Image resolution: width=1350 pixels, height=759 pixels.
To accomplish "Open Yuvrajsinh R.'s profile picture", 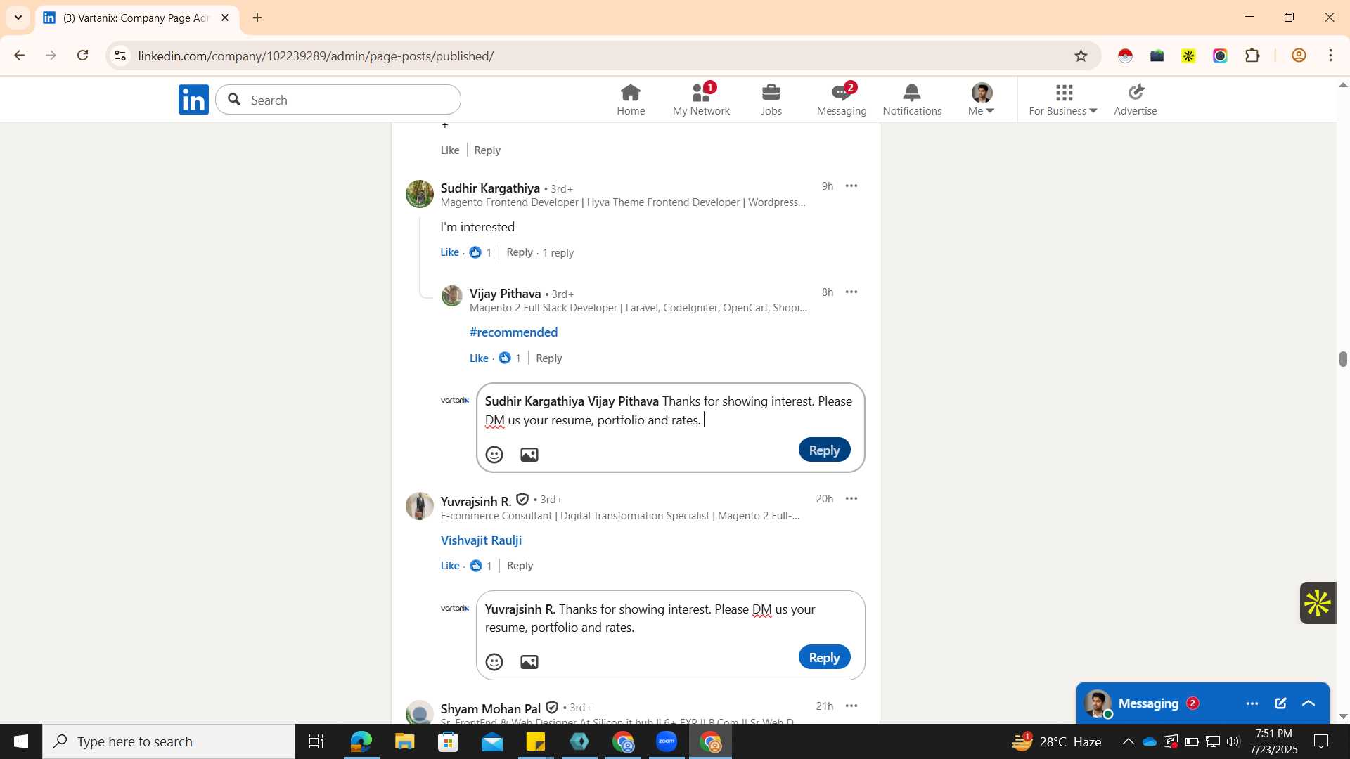I will [x=420, y=506].
